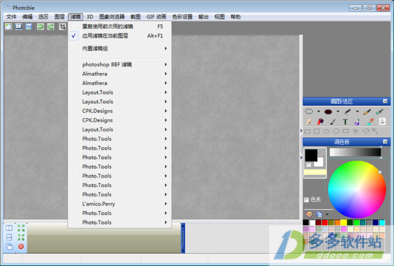Image resolution: width=394 pixels, height=266 pixels.
Task: Select the thin brush tool beside Text
Action: tap(333, 122)
